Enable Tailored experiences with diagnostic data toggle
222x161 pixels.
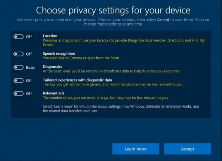(x=18, y=80)
